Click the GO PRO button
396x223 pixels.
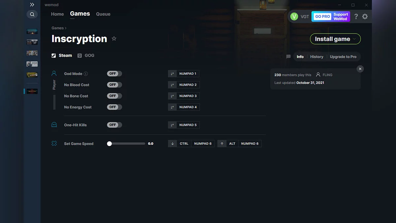pyautogui.click(x=322, y=16)
